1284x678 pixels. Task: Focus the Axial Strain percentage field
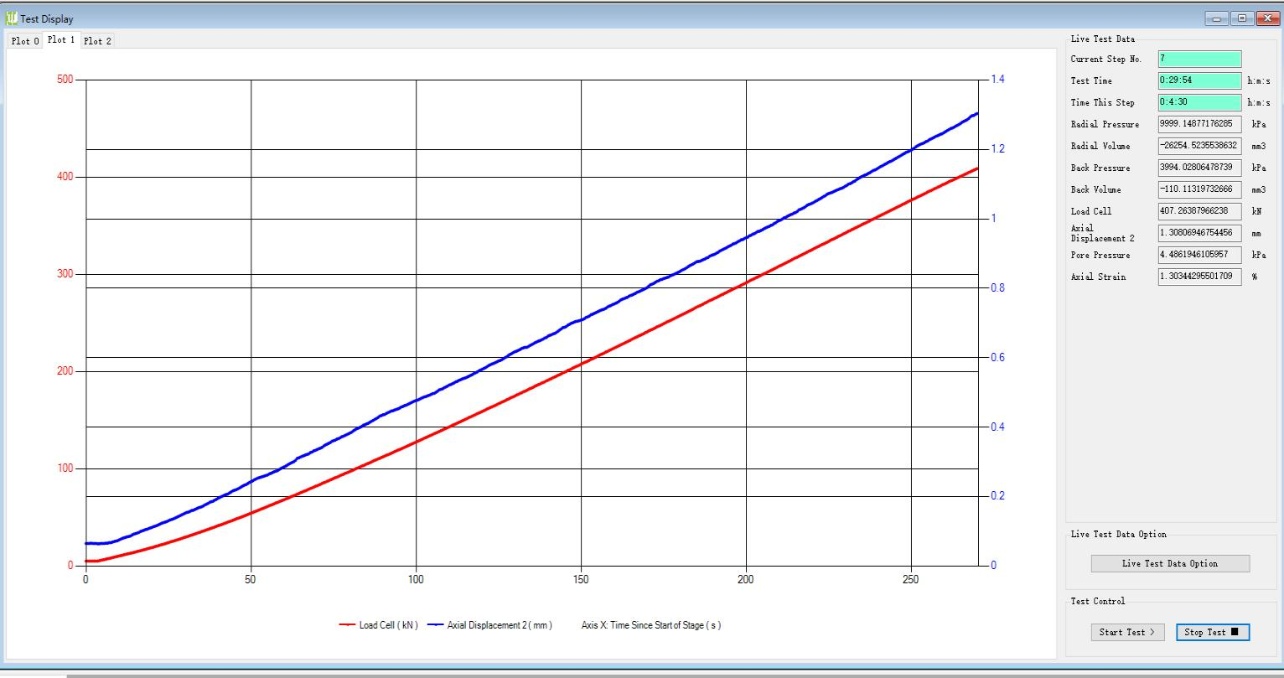coord(1199,277)
